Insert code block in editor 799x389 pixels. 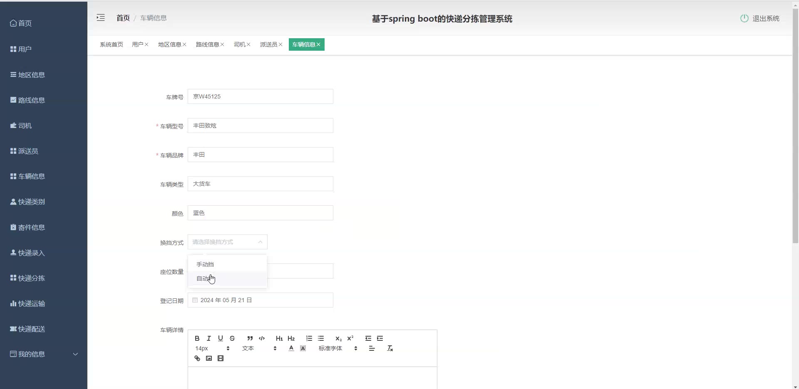point(262,338)
